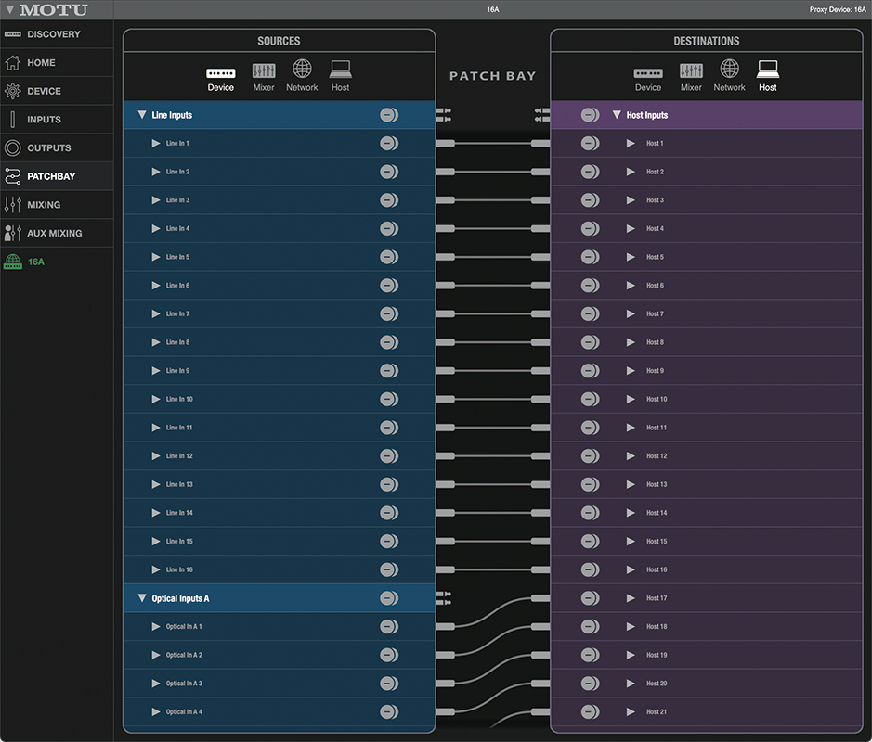Go to Home via house icon
This screenshot has height=742, width=872.
[13, 63]
